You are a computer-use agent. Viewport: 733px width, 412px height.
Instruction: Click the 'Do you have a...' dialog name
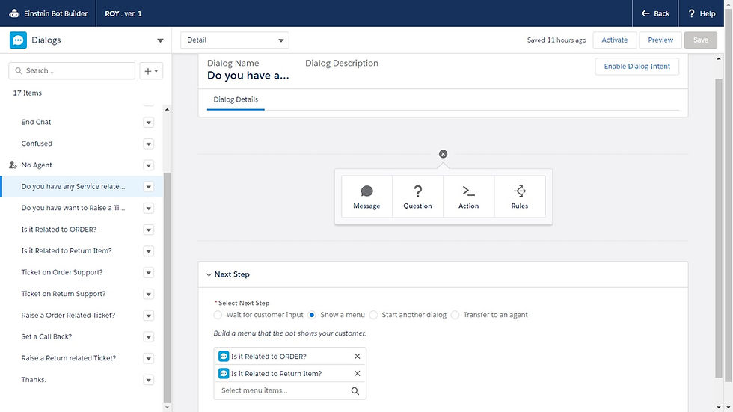pos(248,76)
